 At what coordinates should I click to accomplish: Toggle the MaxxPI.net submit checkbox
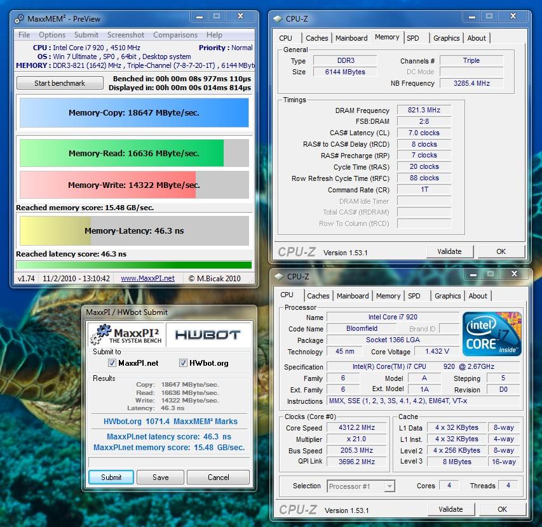click(x=112, y=363)
